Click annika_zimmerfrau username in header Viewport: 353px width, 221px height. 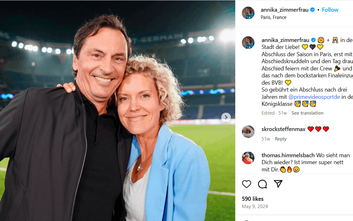tap(284, 10)
